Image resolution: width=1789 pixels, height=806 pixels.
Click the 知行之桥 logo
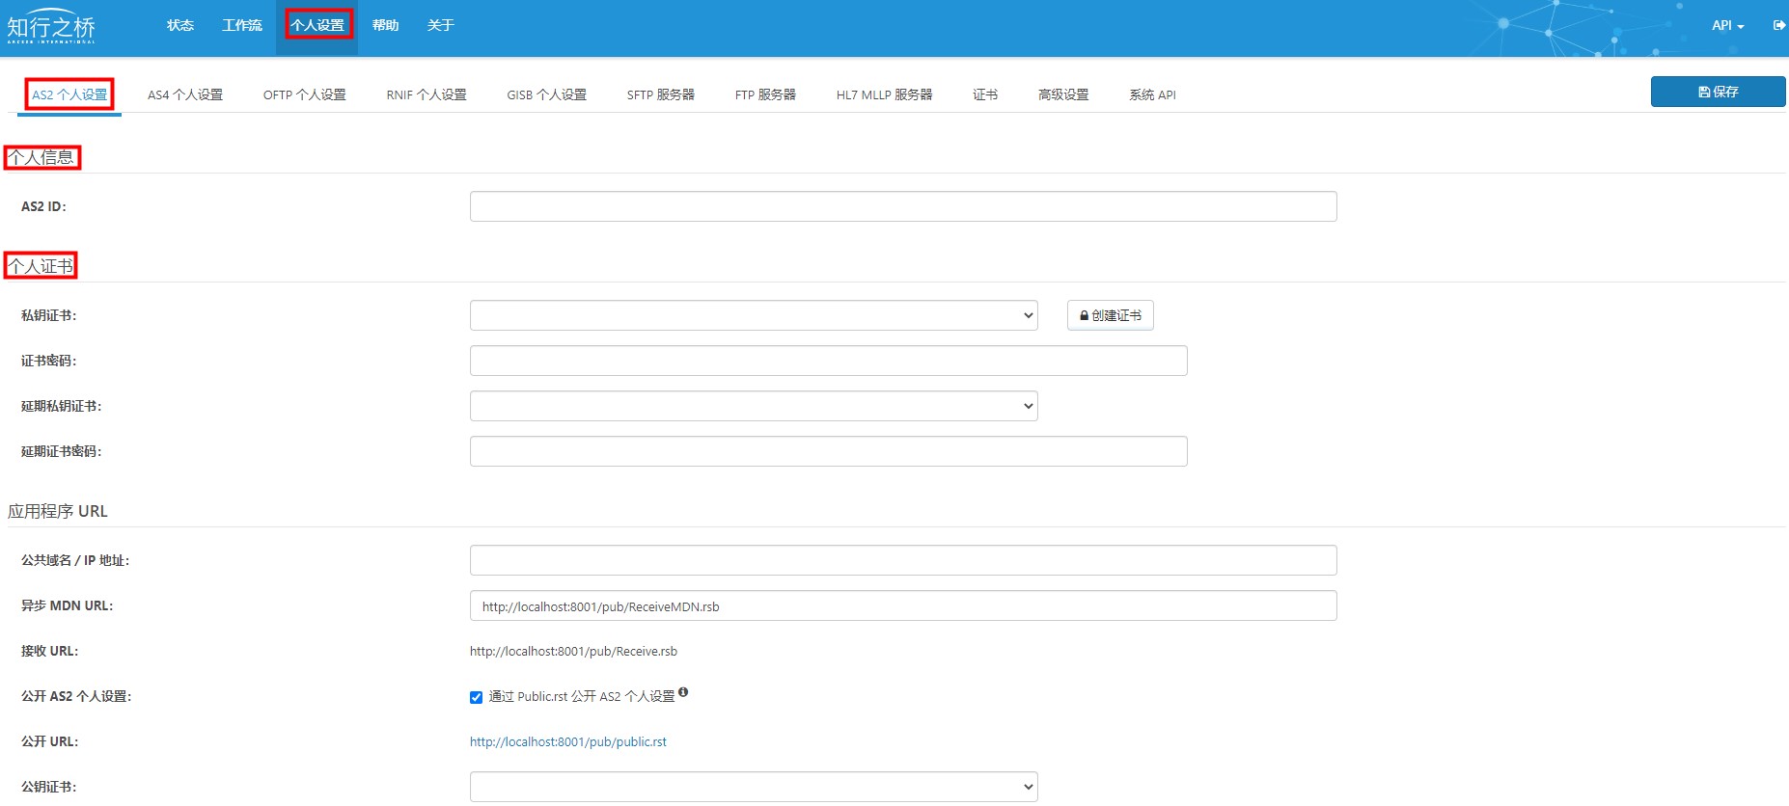click(51, 26)
